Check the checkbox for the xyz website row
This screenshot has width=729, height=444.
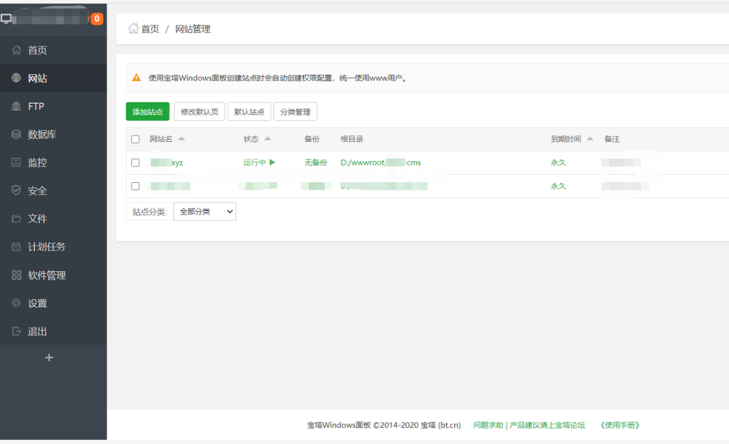coord(135,162)
